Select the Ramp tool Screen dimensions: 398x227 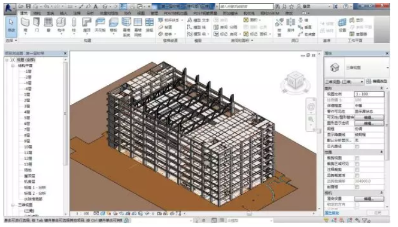(x=166, y=27)
